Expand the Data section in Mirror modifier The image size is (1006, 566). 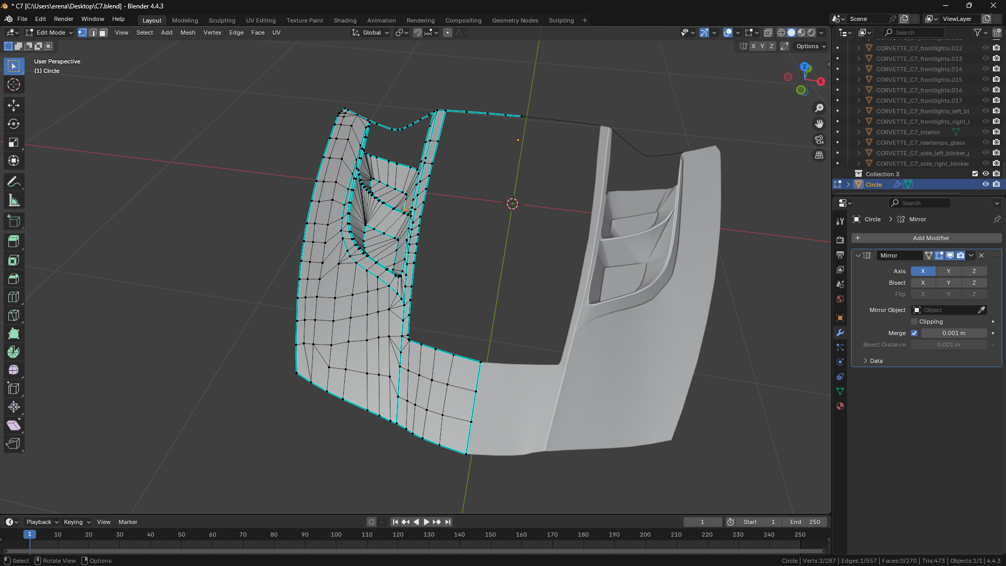tap(876, 361)
